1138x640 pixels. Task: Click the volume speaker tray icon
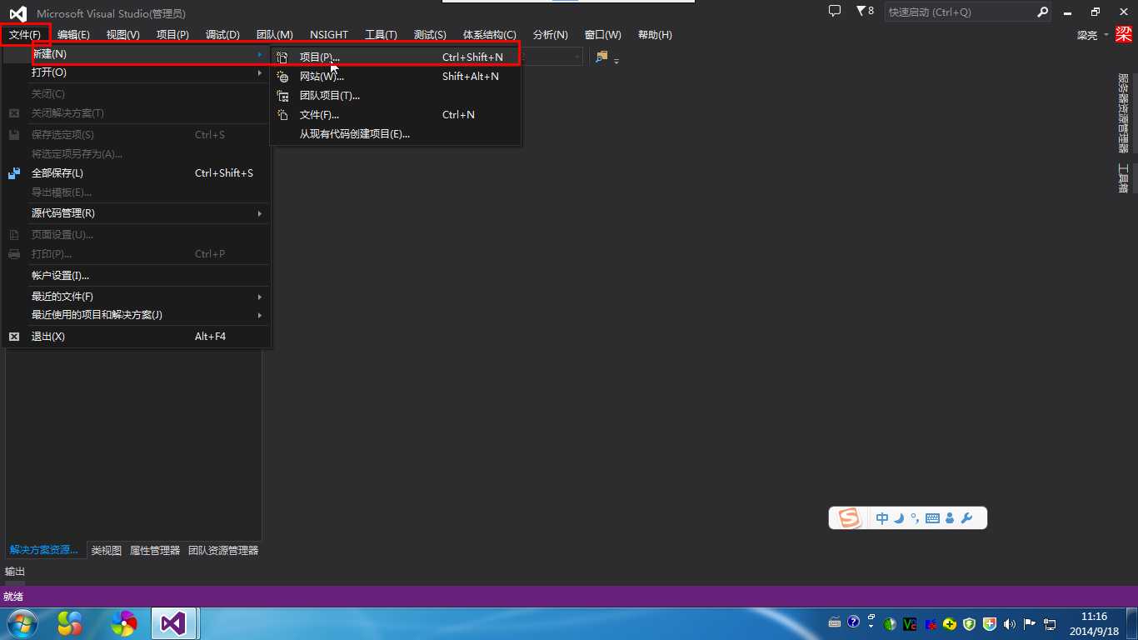tap(1010, 623)
